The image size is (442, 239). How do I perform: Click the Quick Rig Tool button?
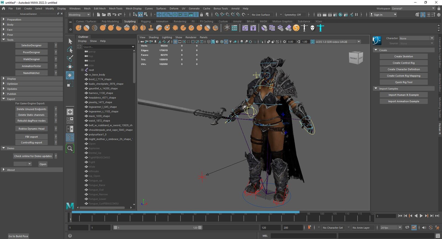(404, 82)
